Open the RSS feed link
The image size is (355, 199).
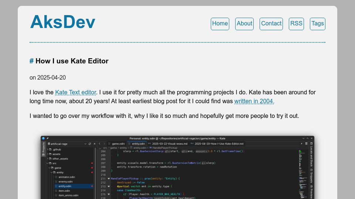pos(296,24)
